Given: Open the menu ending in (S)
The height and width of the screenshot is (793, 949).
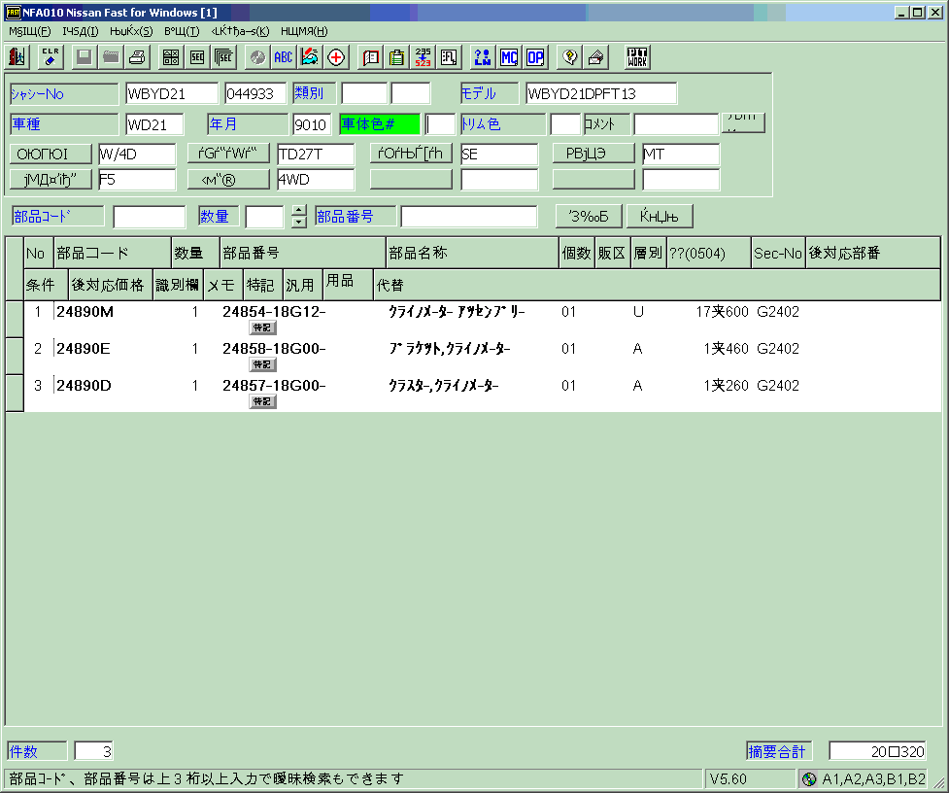Looking at the screenshot, I should pos(131,31).
